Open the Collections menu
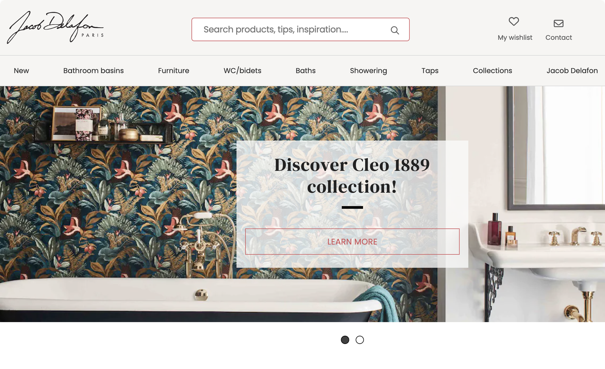605x369 pixels. (492, 71)
